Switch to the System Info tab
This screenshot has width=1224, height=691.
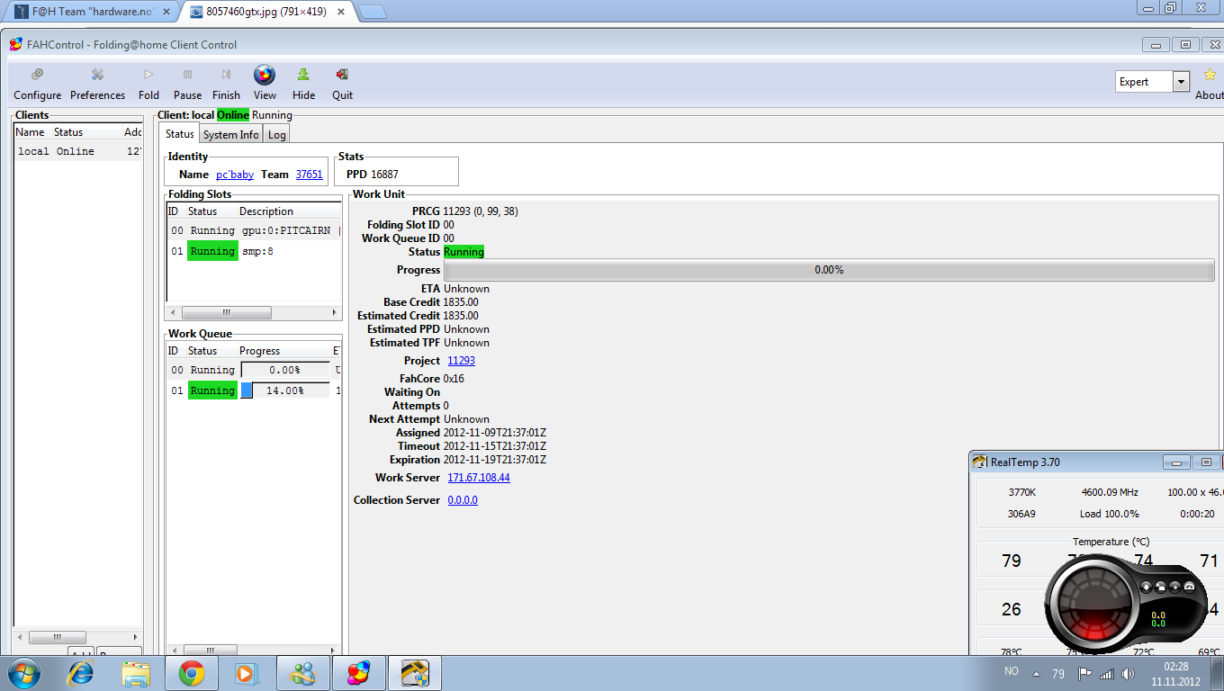[230, 135]
